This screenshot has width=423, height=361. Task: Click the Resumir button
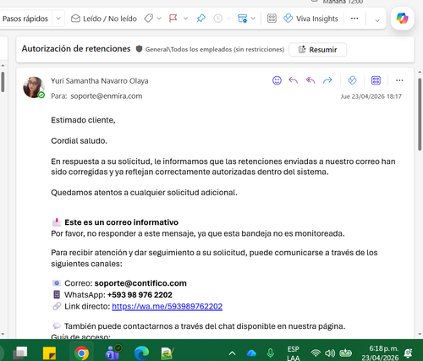[318, 50]
